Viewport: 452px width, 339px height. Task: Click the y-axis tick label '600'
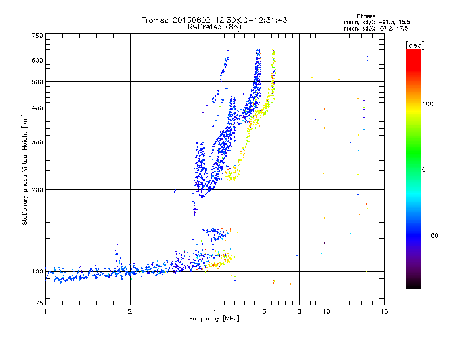point(37,60)
